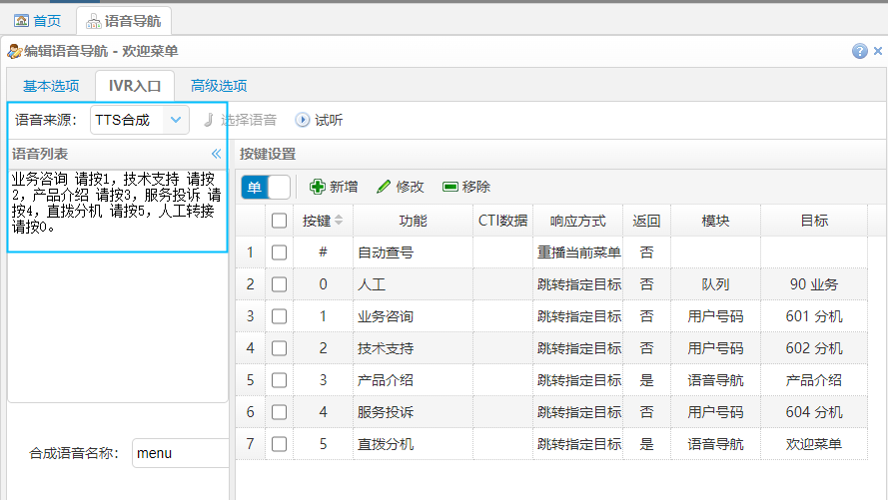Open help via the question mark icon
Screen dimensions: 888x500
coord(859,51)
